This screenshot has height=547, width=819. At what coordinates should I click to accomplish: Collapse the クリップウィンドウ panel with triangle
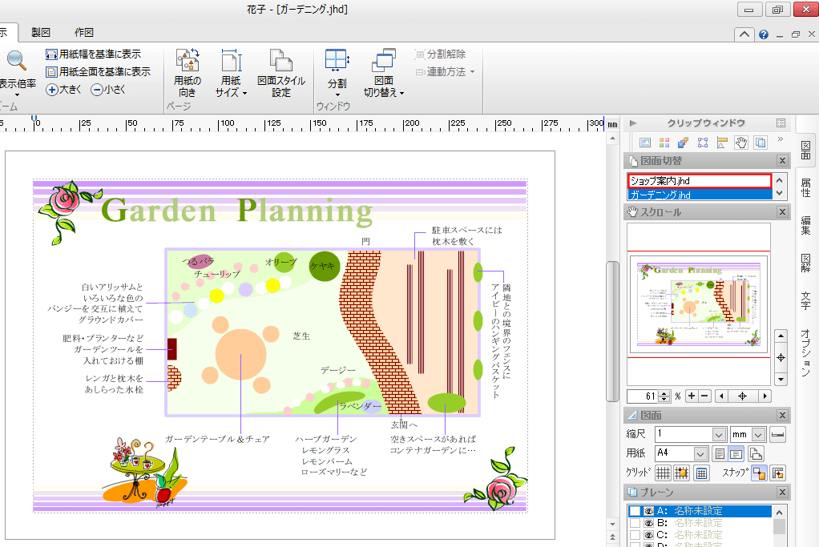pyautogui.click(x=633, y=123)
